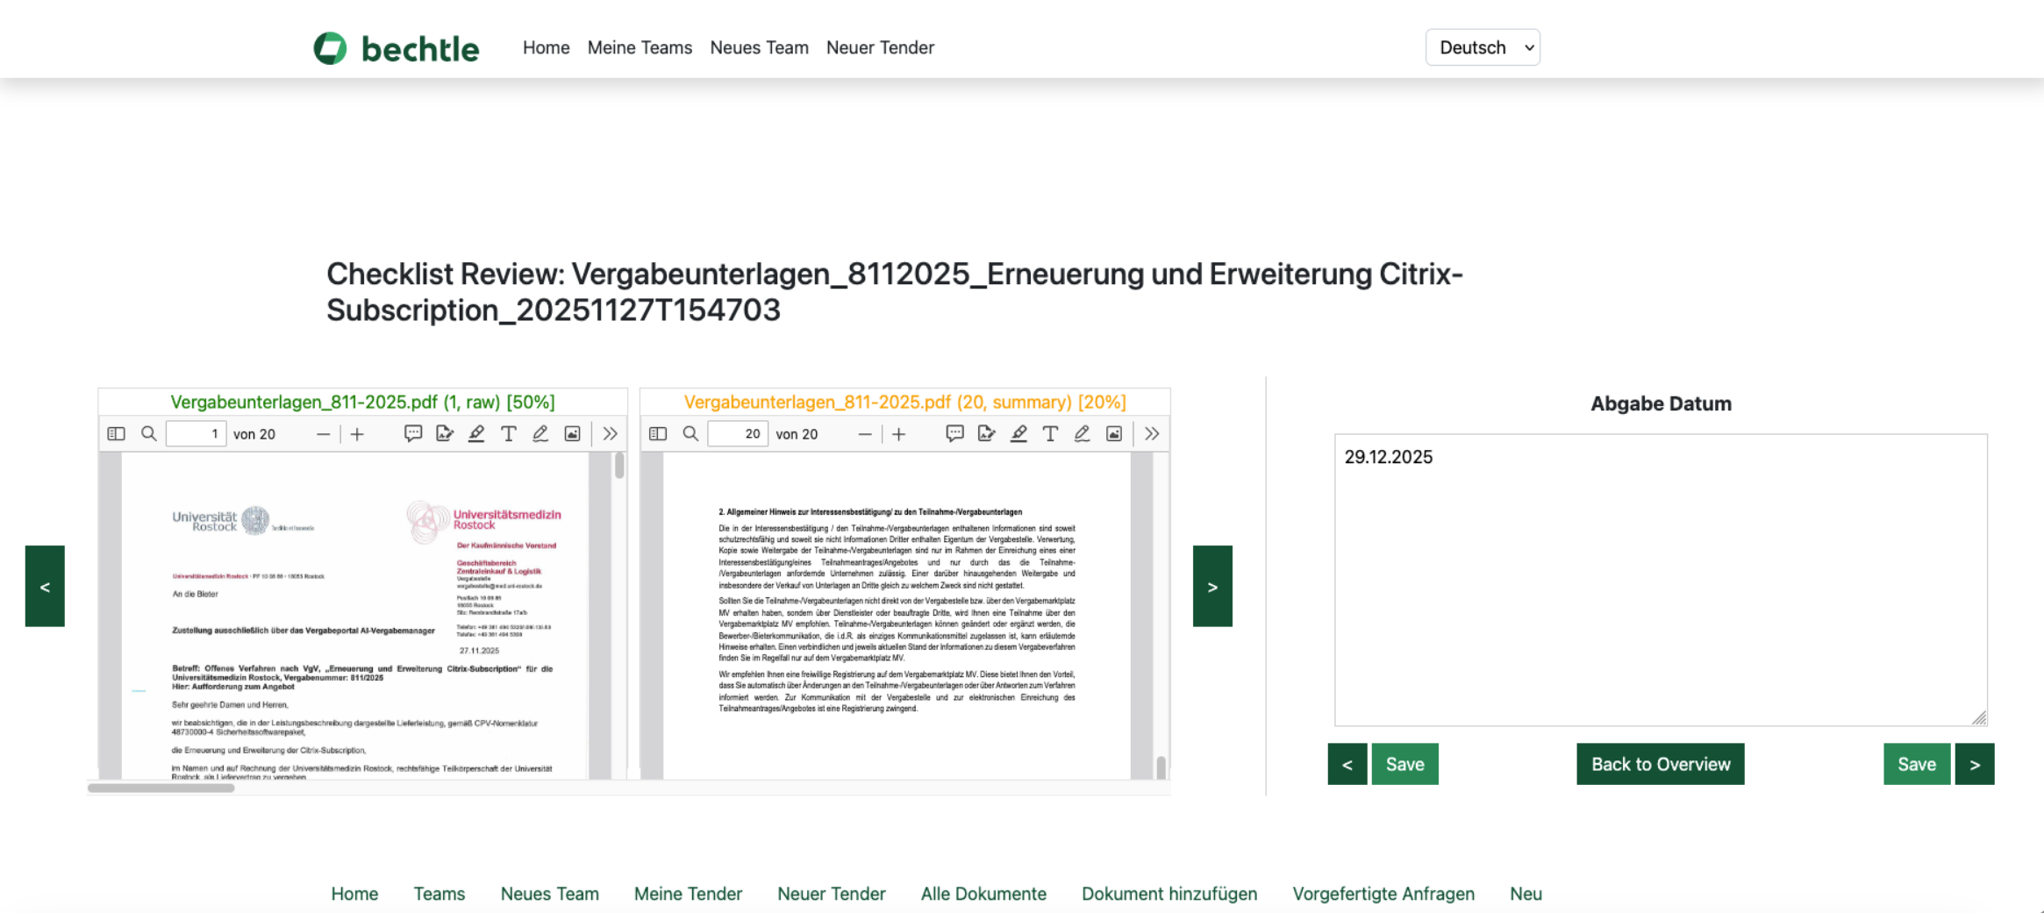
Task: Select the text tool in the right PDF viewer
Action: point(1050,434)
